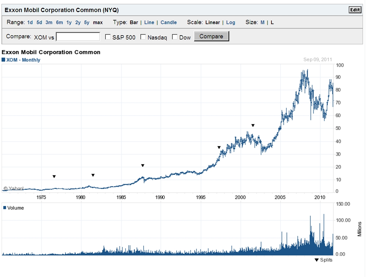Viewport: 369px width, 277px height.
Task: Set range to 5y
Action: 87,22
